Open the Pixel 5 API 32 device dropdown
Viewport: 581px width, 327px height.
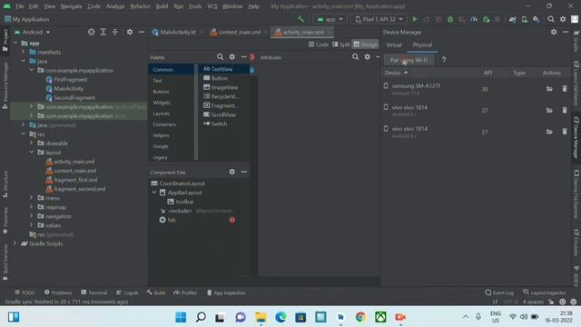[379, 19]
